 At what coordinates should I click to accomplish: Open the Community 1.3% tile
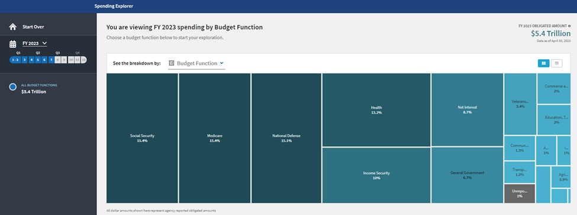pyautogui.click(x=520, y=148)
